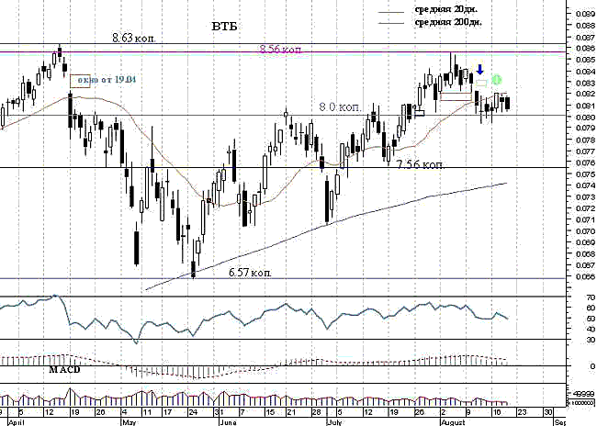Click date label 31 on time axis
597x426 pixels.
(x=219, y=412)
